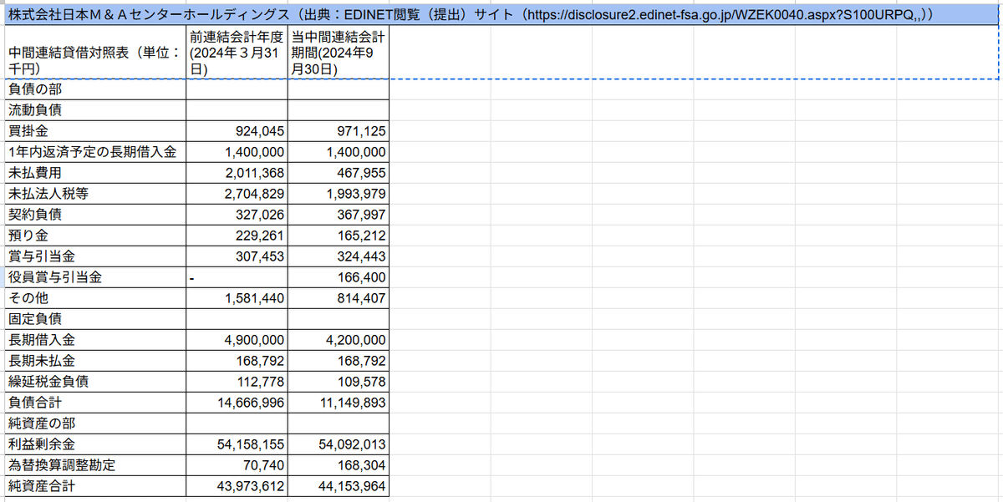Select the 負債合計 label cell
Screen dimensions: 1003x502
pos(94,403)
